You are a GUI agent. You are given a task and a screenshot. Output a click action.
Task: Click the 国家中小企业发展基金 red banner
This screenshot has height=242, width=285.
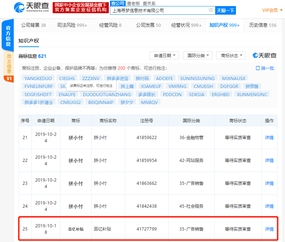coord(80,7)
